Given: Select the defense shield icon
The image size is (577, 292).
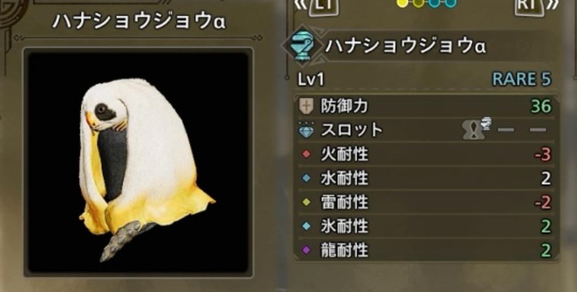Looking at the screenshot, I should (x=307, y=106).
